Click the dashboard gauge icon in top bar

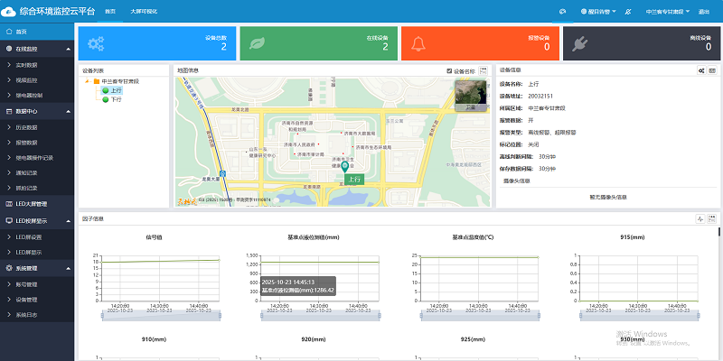(x=562, y=12)
